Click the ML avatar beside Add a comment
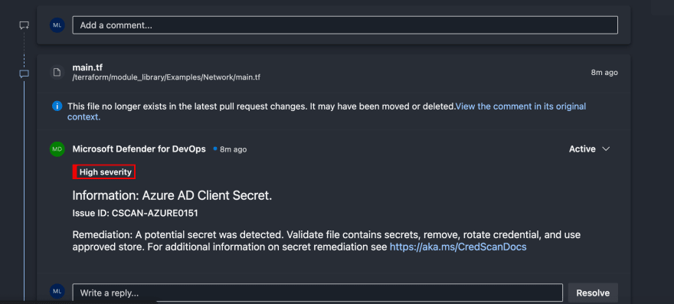This screenshot has height=304, width=674. pyautogui.click(x=57, y=25)
